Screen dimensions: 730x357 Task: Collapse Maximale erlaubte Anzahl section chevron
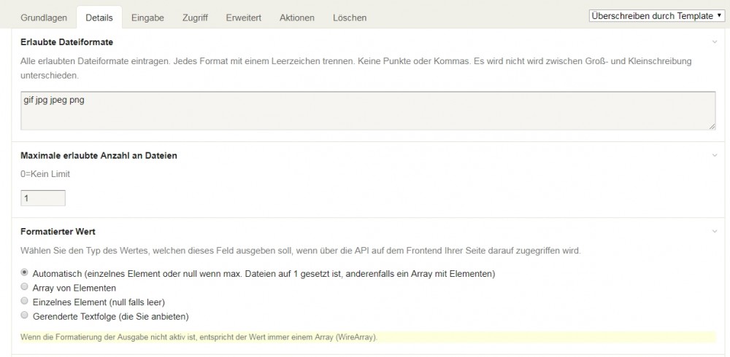pos(715,155)
